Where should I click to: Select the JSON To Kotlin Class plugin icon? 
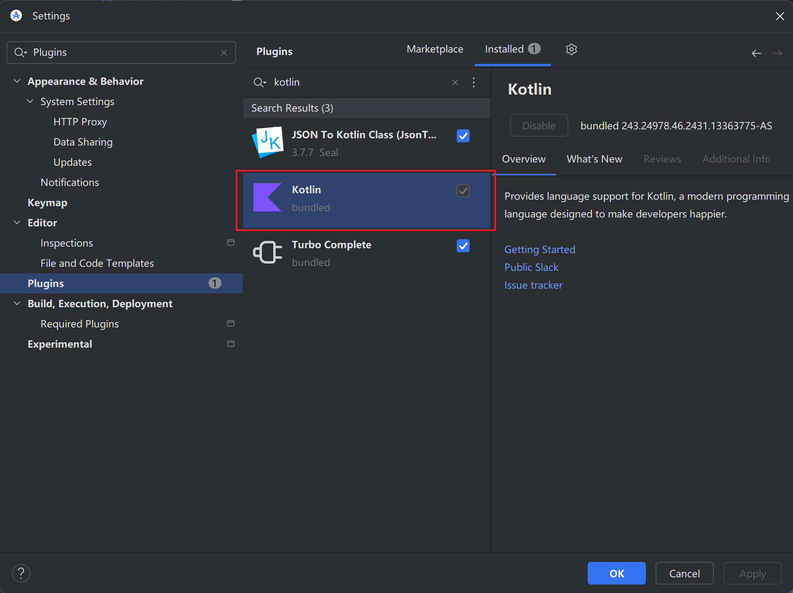point(268,142)
